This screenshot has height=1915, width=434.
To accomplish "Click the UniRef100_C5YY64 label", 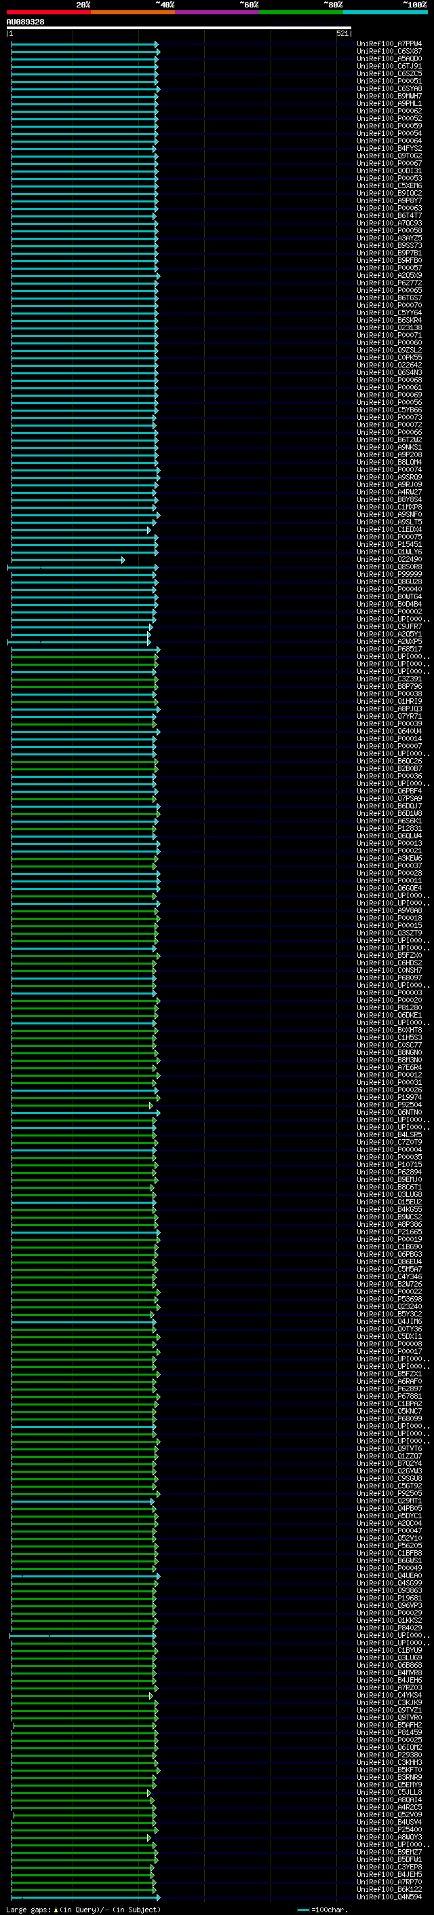I will [x=389, y=313].
